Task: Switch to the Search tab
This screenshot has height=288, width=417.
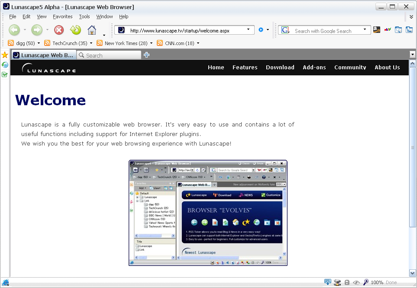Action: [108, 55]
